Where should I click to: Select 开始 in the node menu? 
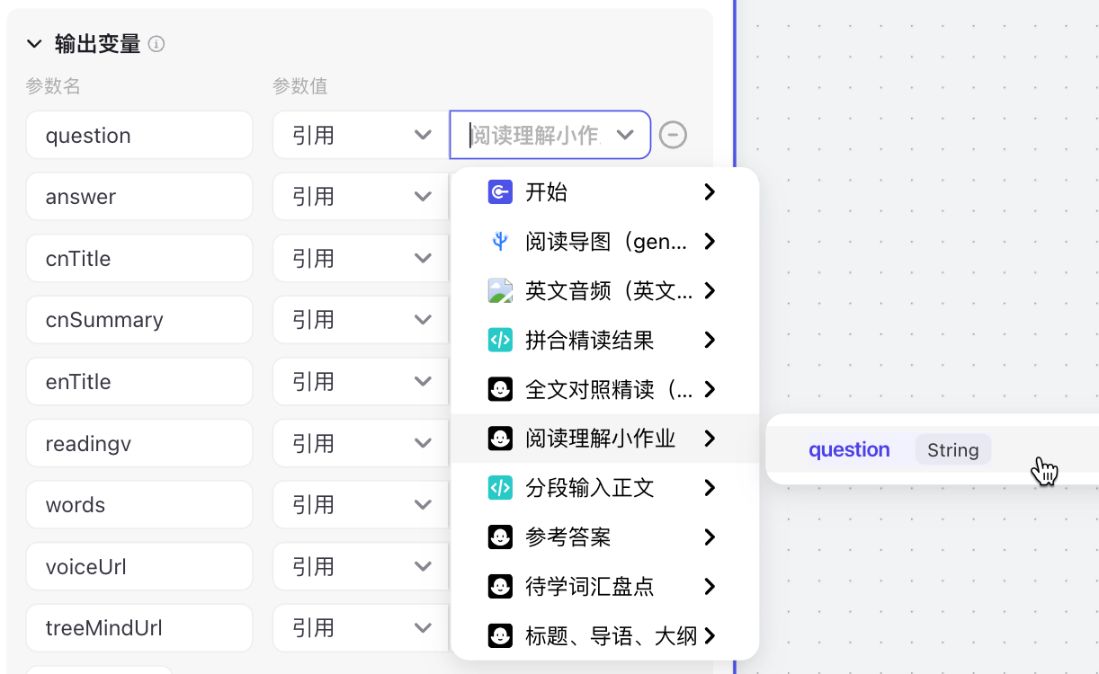(x=604, y=191)
